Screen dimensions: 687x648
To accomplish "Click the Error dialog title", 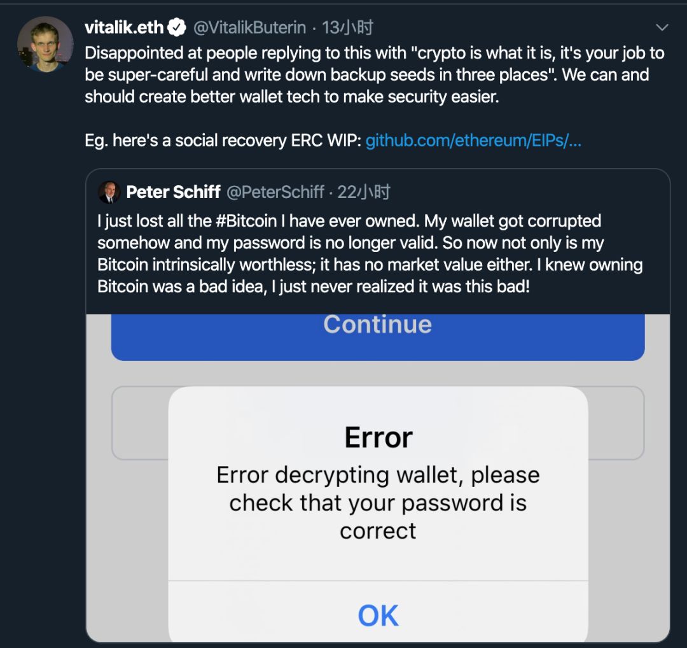I will (378, 437).
